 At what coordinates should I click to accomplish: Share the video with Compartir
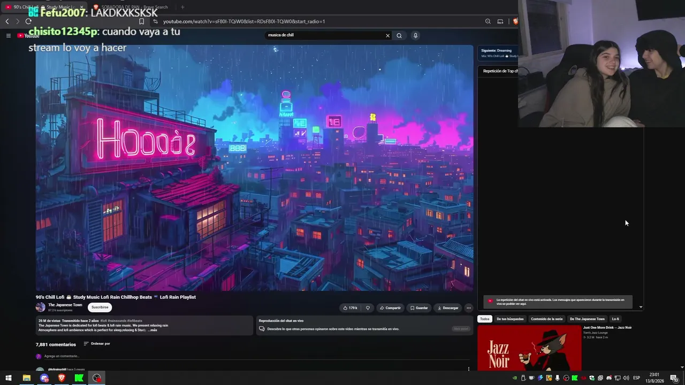390,308
